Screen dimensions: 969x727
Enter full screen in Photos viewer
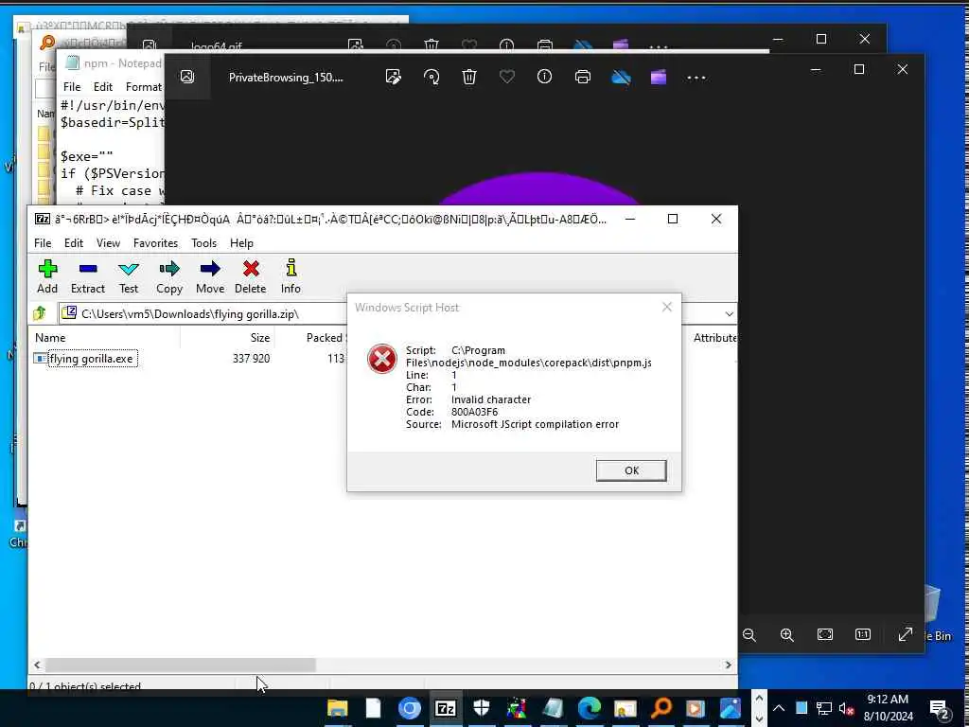coord(906,635)
